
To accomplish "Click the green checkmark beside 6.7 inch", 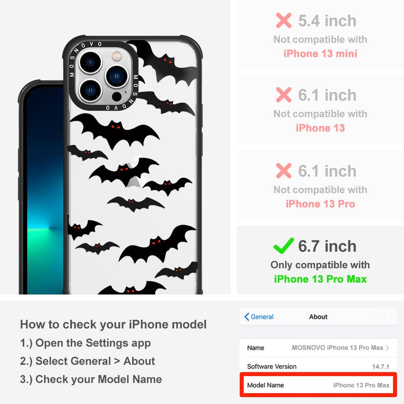I will [x=284, y=246].
